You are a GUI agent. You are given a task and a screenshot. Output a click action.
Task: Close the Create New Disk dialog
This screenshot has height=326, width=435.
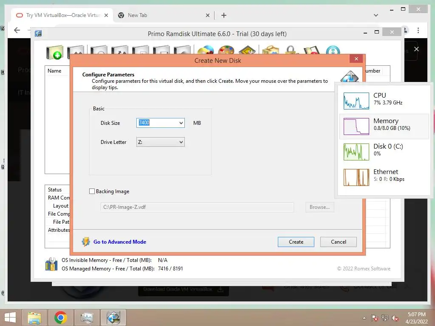pos(356,59)
